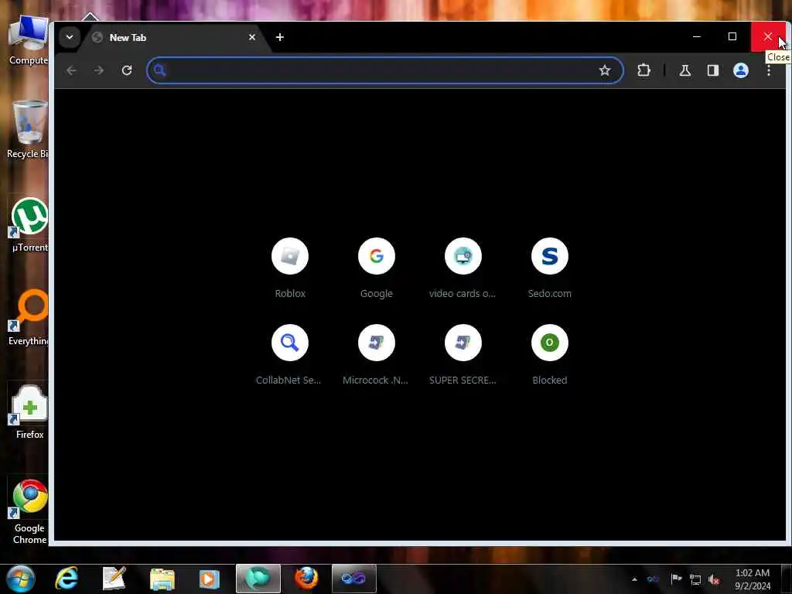Image resolution: width=792 pixels, height=594 pixels.
Task: Select the Google Chrome desktop shortcut
Action: pos(29,511)
